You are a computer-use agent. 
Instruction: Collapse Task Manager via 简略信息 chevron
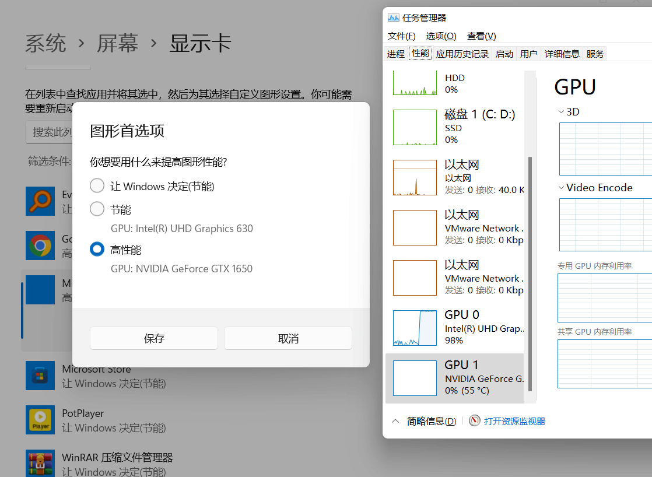click(395, 421)
